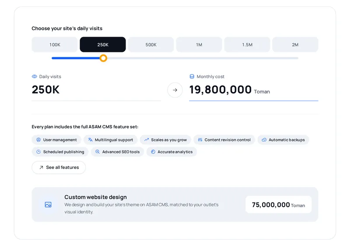Image resolution: width=350 pixels, height=240 pixels.
Task: Click the Accurate analytics label
Action: (175, 152)
